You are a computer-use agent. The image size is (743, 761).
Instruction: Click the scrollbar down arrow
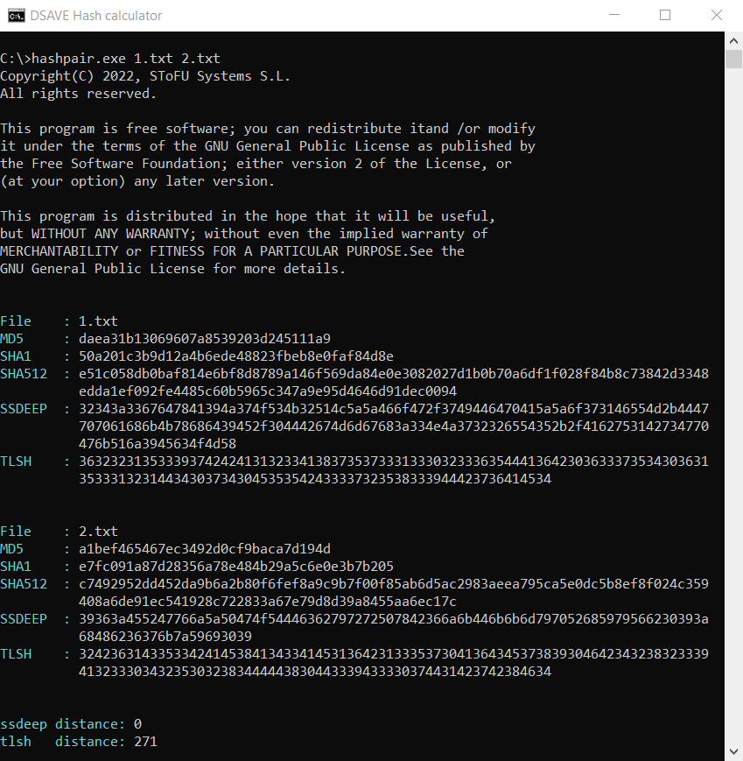tap(734, 752)
